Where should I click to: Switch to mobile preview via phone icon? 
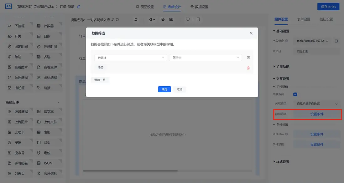198,19
